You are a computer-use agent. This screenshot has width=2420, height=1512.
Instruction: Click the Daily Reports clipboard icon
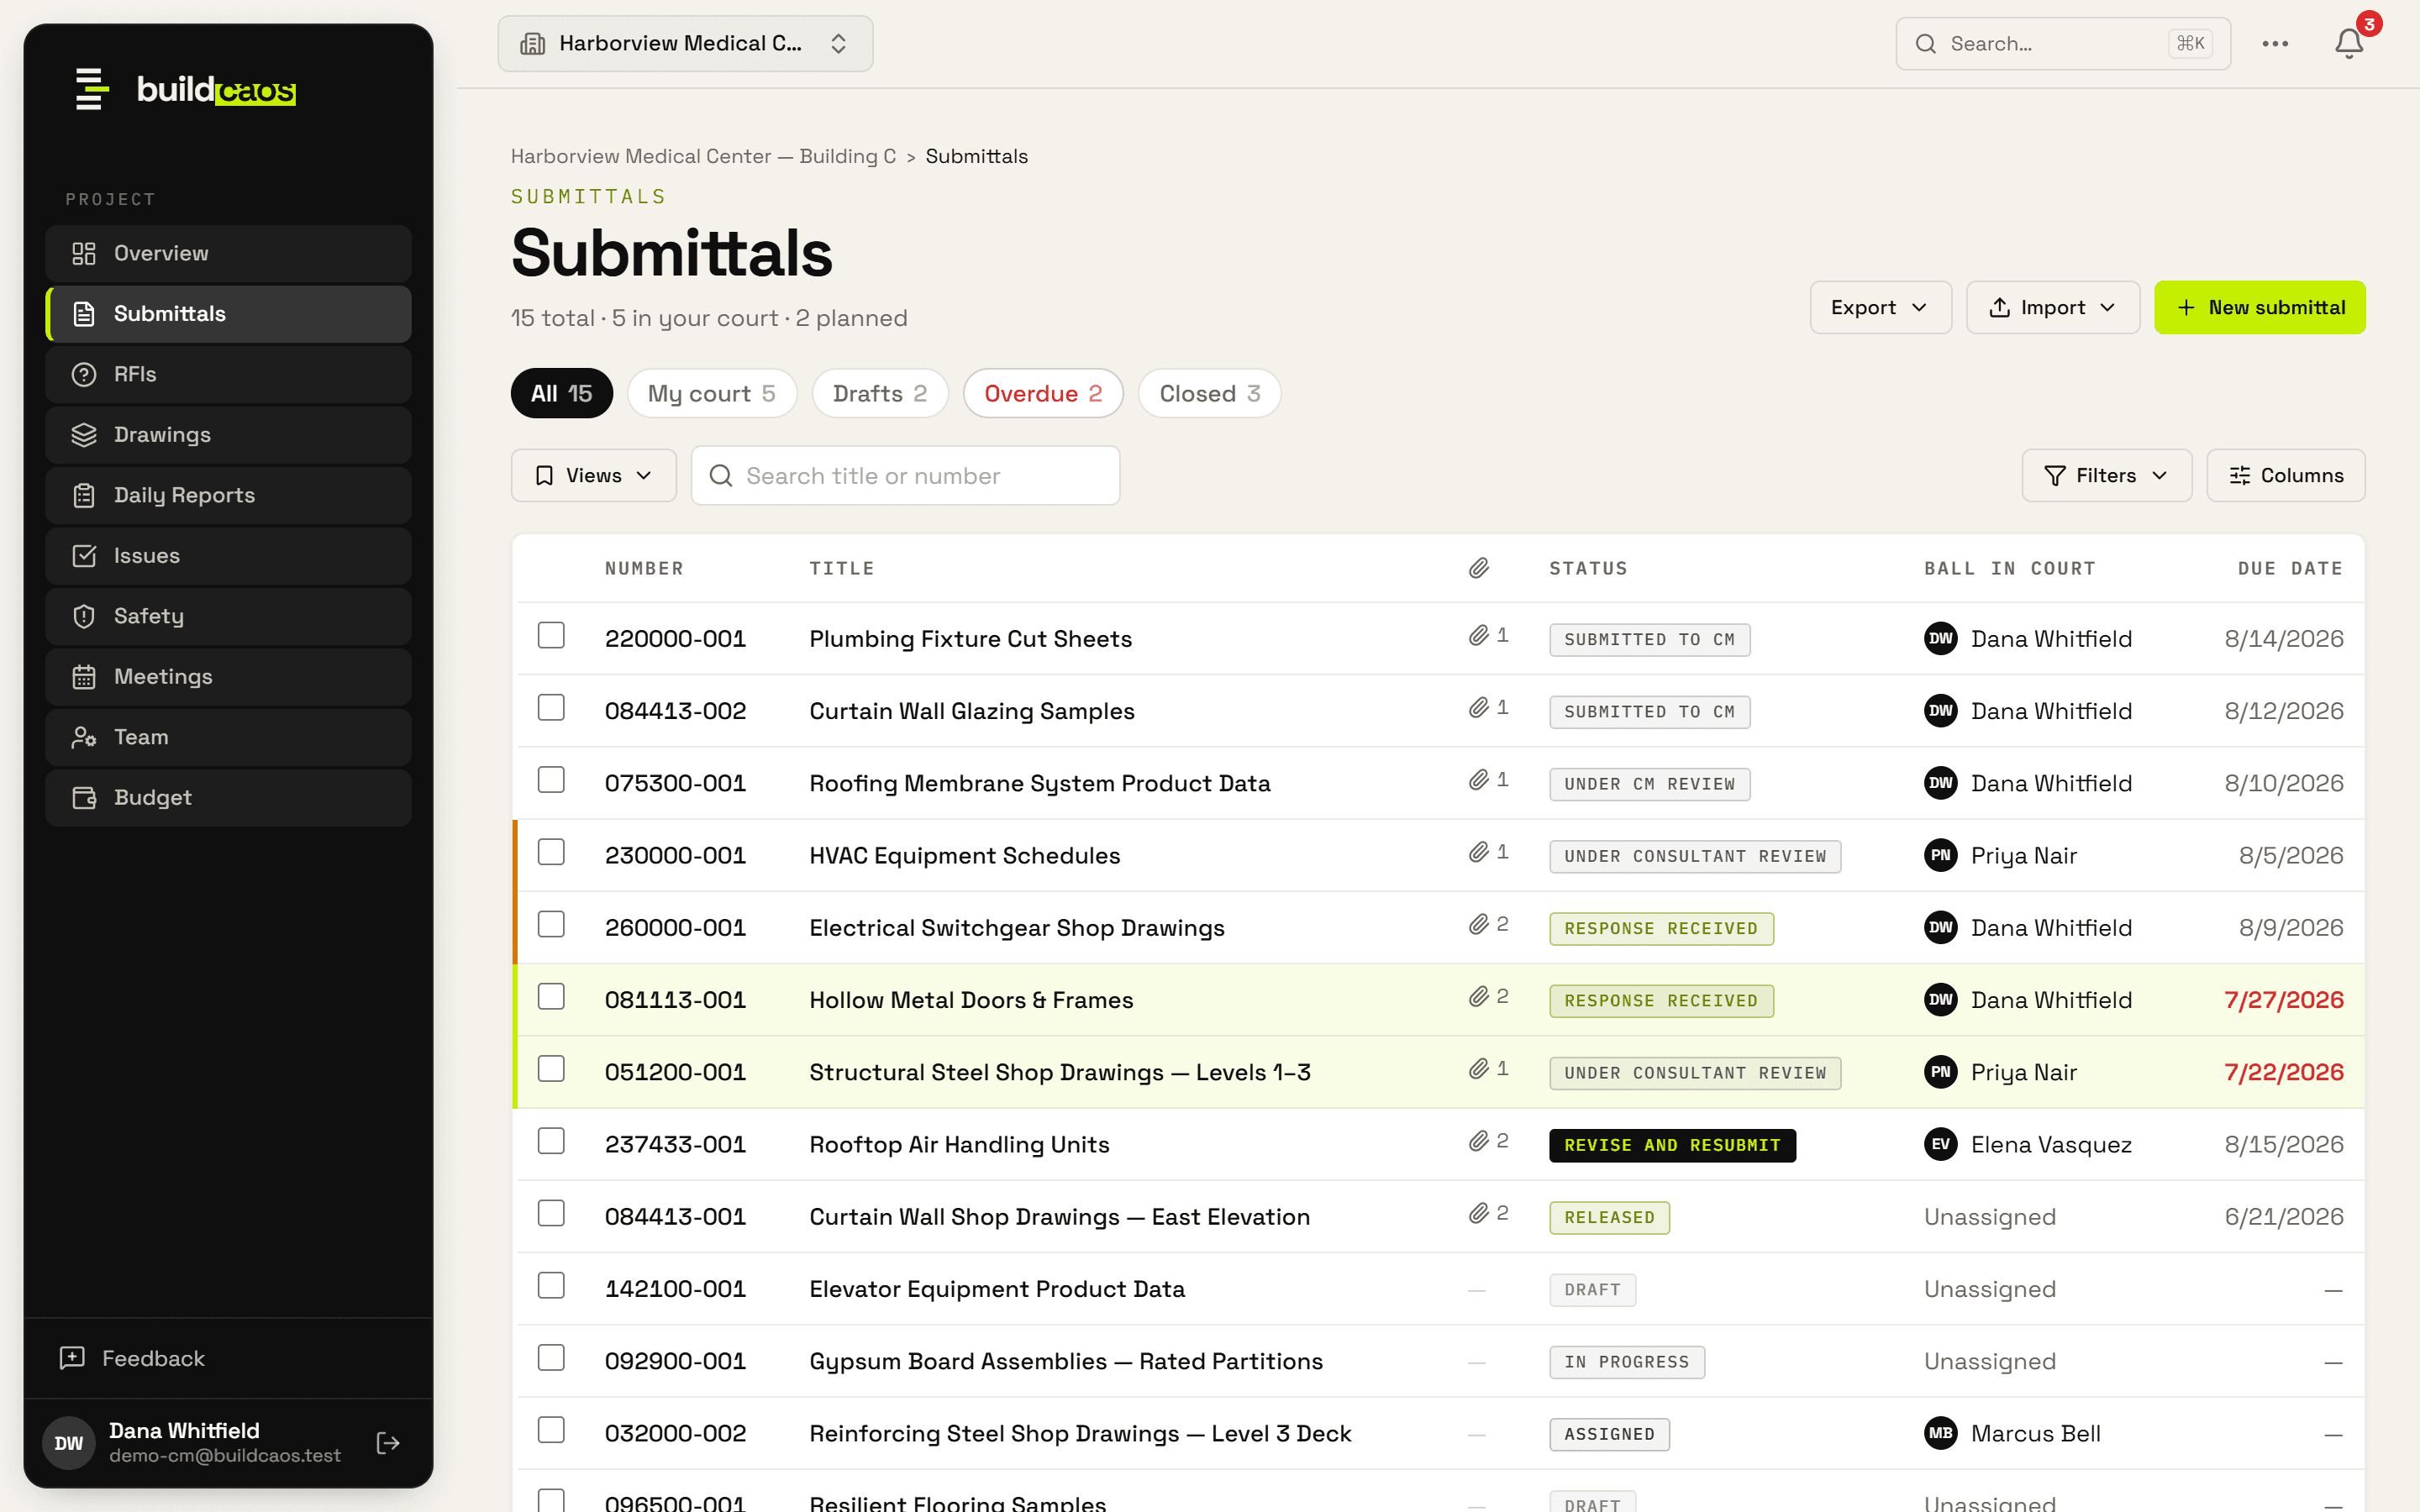pos(84,495)
